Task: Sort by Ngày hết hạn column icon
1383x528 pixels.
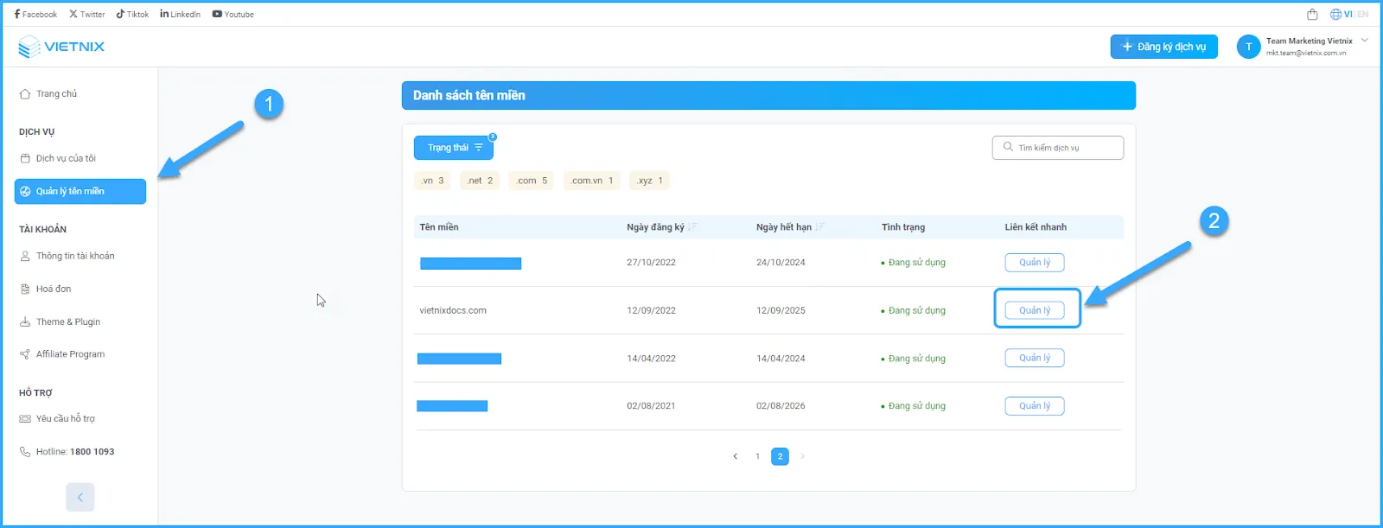Action: (819, 227)
